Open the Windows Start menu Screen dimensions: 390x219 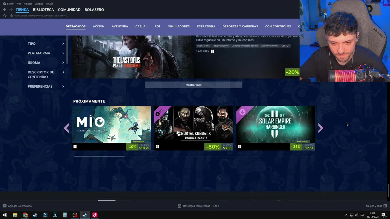5,215
